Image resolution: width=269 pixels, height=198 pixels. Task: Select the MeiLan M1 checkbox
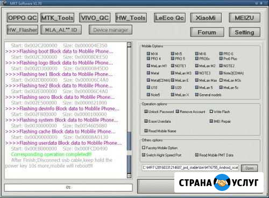point(148,66)
